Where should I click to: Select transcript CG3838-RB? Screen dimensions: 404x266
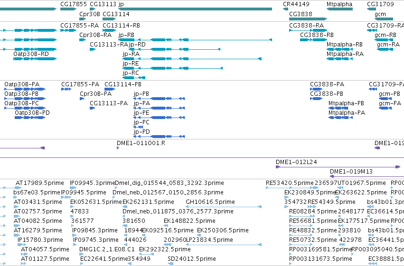(x=317, y=35)
